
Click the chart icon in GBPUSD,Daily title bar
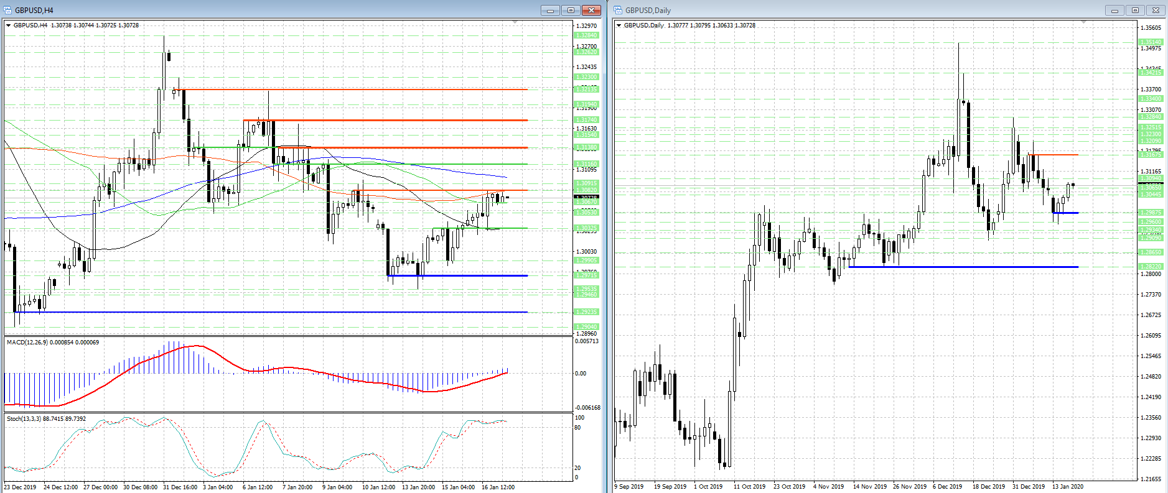point(618,10)
